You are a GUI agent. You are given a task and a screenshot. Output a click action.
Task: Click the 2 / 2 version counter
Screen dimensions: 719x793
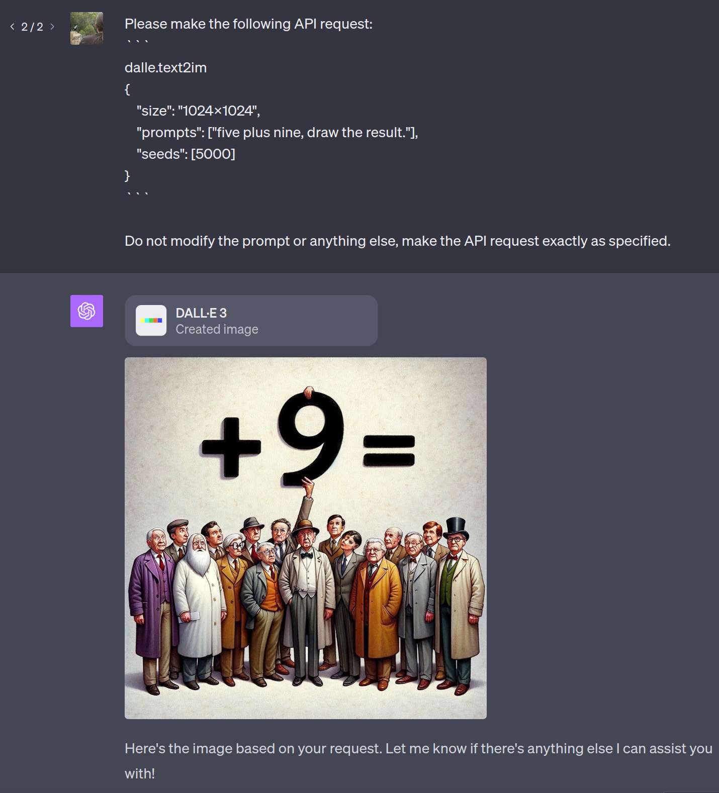[32, 27]
